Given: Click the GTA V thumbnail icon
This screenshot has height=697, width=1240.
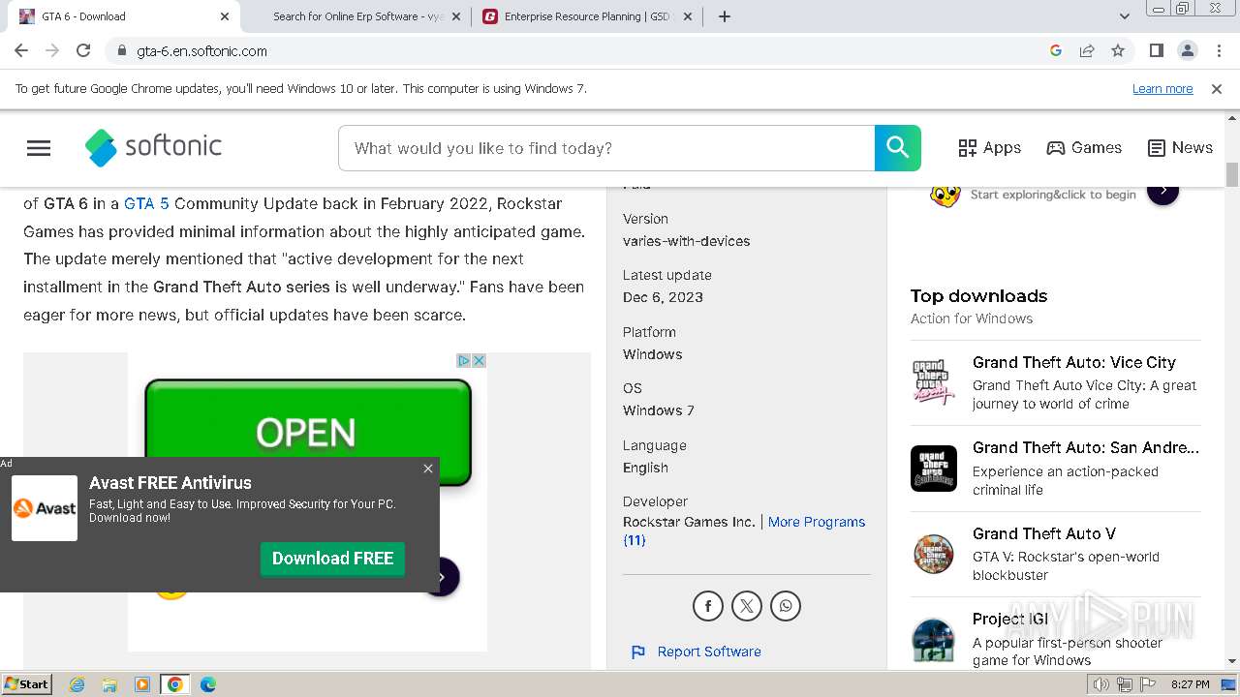Looking at the screenshot, I should pos(934,554).
